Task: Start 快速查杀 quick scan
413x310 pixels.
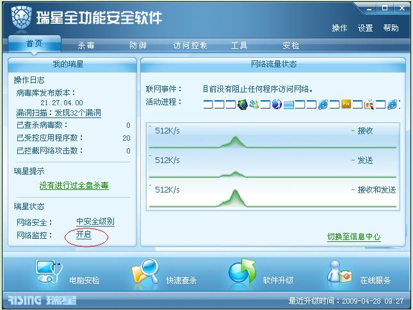Action: click(145, 271)
